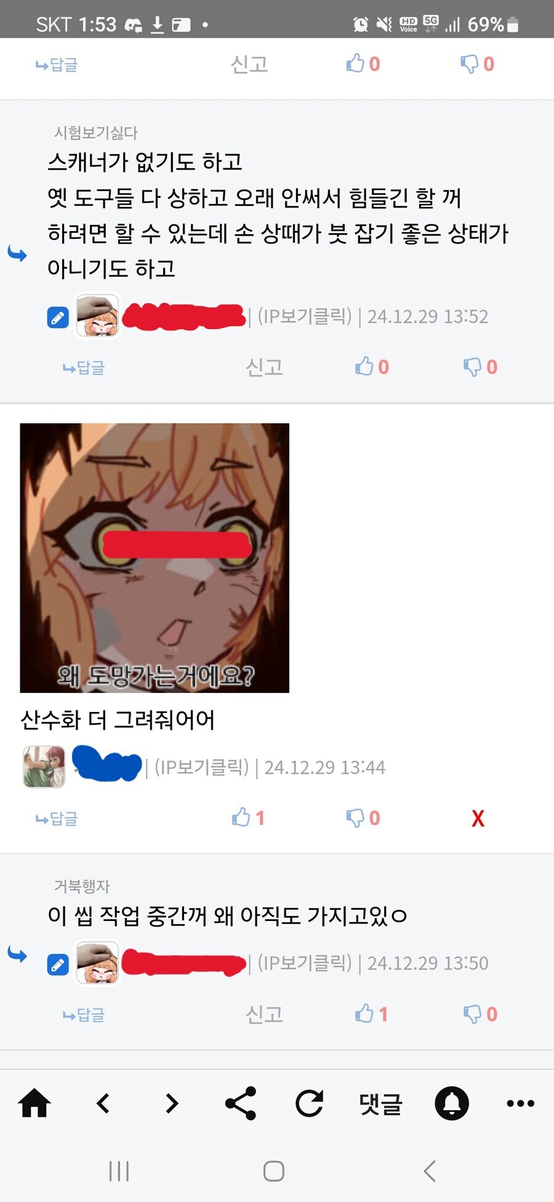Click (IP보기클릭) on the 13:44 comment
The width and height of the screenshot is (554, 1202).
tap(201, 767)
